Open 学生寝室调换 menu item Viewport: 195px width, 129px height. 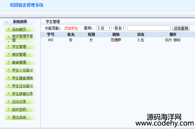(22, 78)
